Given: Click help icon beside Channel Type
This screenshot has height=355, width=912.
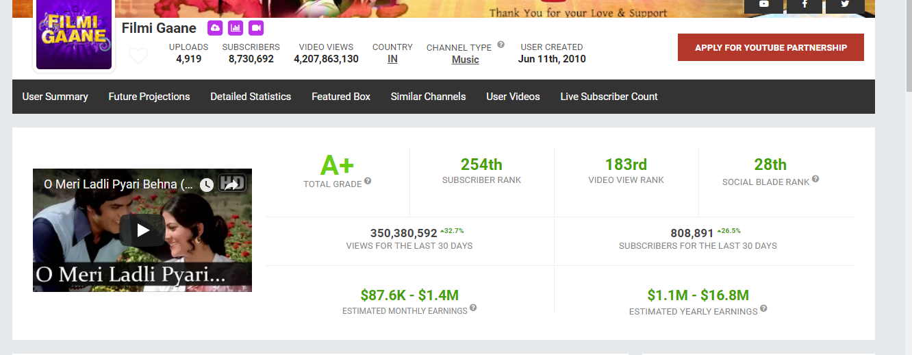Looking at the screenshot, I should 501,45.
